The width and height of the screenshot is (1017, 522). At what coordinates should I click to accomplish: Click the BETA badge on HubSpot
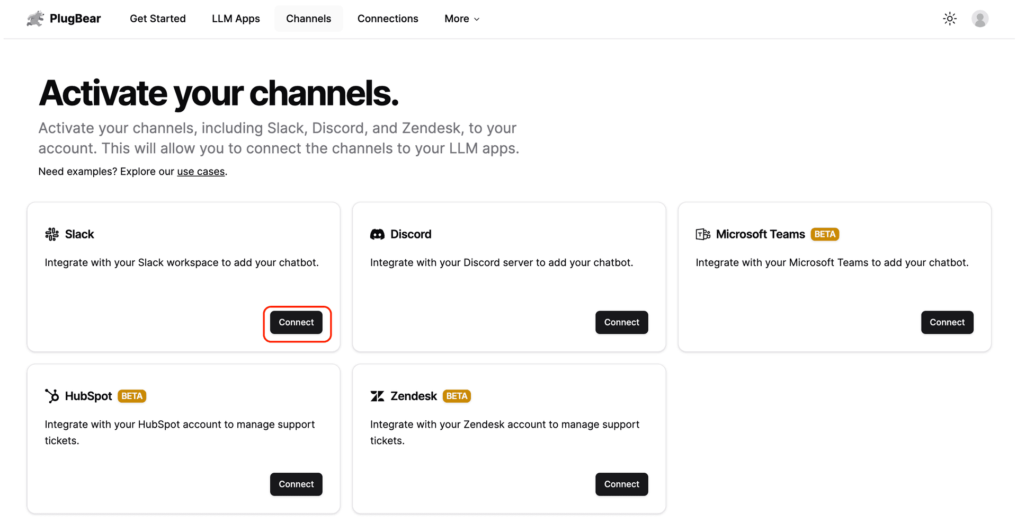click(x=132, y=396)
